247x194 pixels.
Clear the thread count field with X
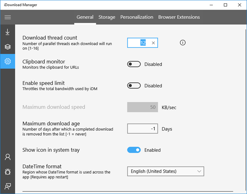coord(153,43)
